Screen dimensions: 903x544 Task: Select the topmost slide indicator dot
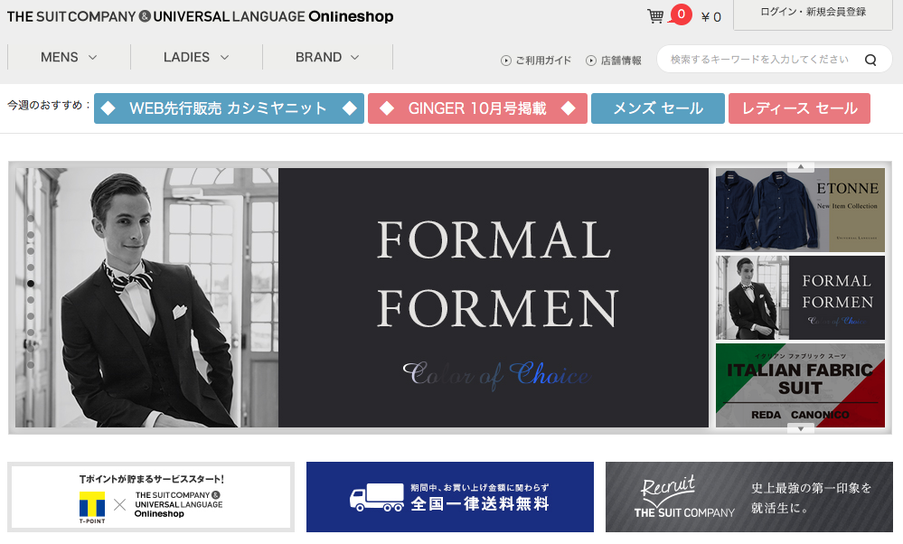point(31,218)
